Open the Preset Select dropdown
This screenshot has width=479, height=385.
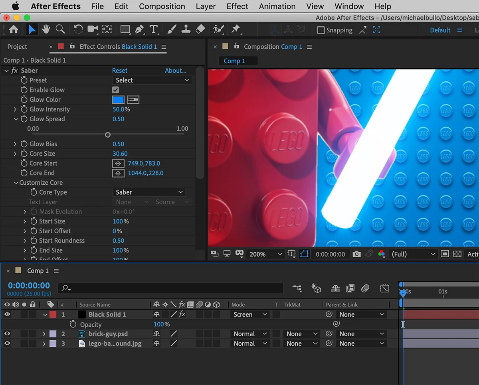click(x=152, y=80)
